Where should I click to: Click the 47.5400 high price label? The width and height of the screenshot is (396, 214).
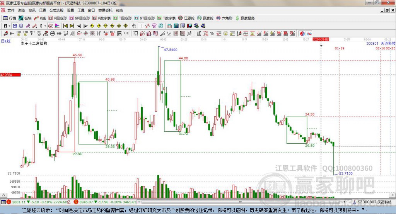tap(171, 50)
